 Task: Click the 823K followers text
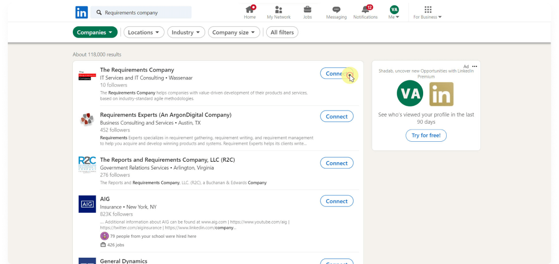click(116, 214)
